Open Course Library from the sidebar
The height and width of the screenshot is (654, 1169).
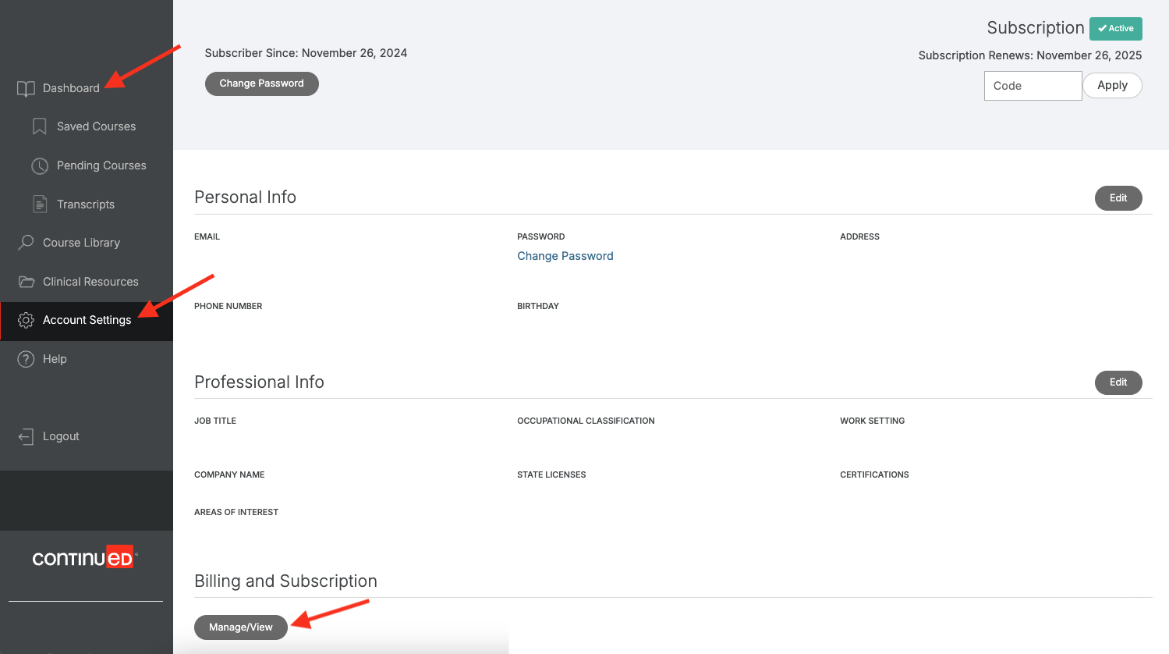(81, 243)
